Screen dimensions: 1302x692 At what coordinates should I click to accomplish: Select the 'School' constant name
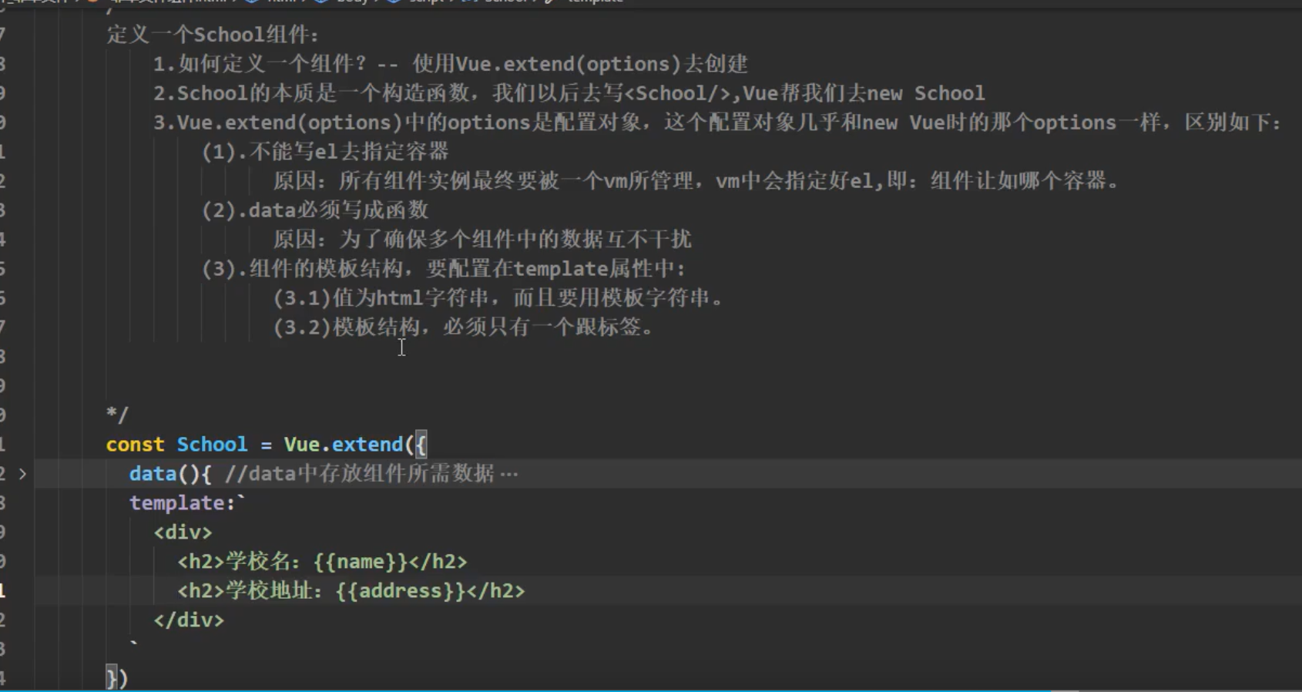pos(212,445)
